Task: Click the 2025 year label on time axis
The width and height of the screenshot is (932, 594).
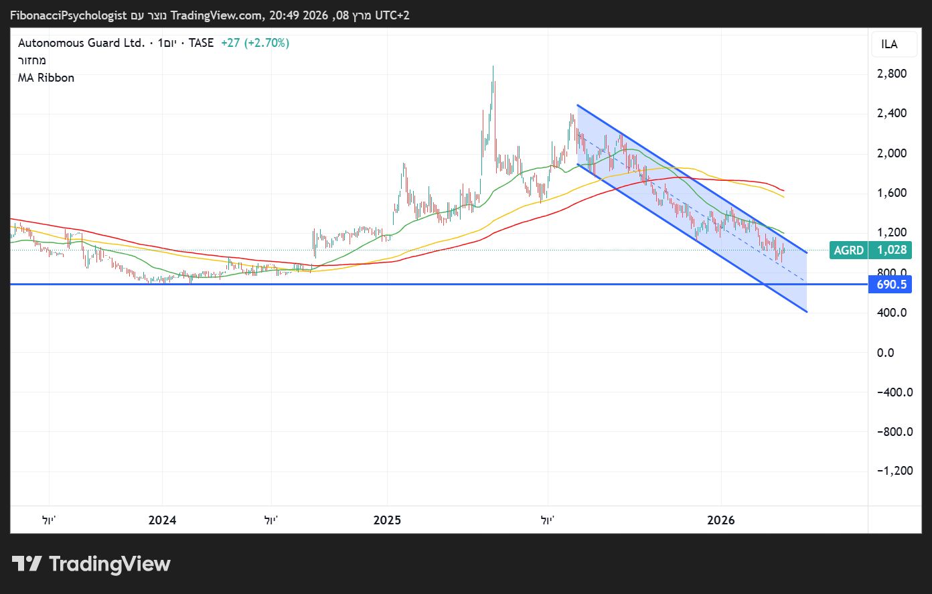Action: [x=387, y=520]
